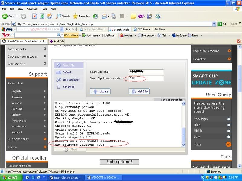Open the Home page icon
Screen dimensions: 242x181
click(50, 16)
